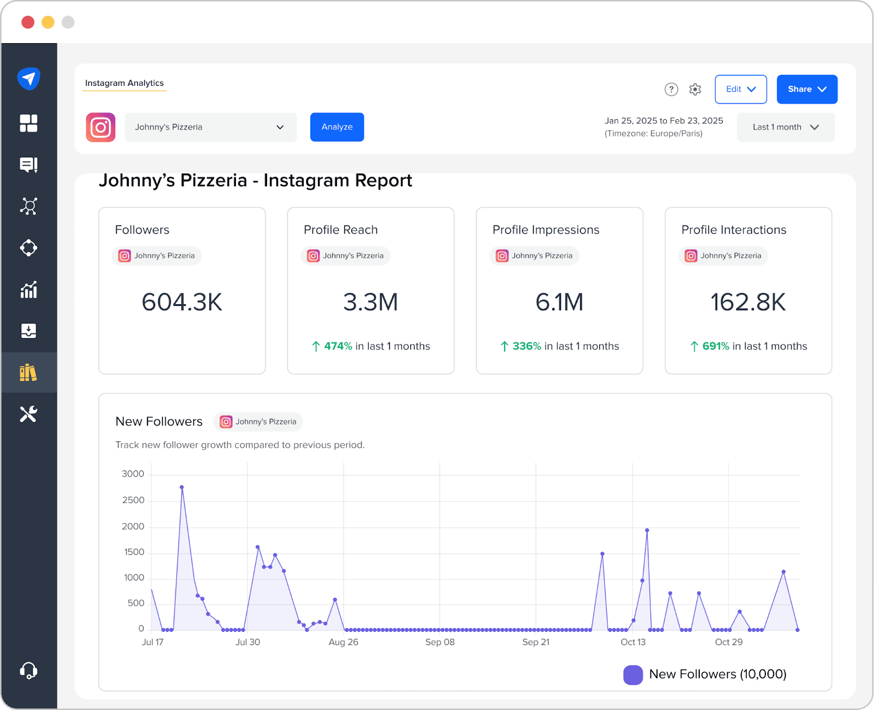Image resolution: width=874 pixels, height=710 pixels.
Task: Click the analytics bar chart sidebar icon
Action: click(x=29, y=289)
